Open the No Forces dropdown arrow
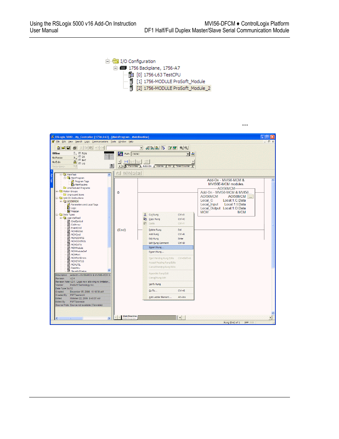Viewport: 339px width, 439px height. [x=75, y=158]
